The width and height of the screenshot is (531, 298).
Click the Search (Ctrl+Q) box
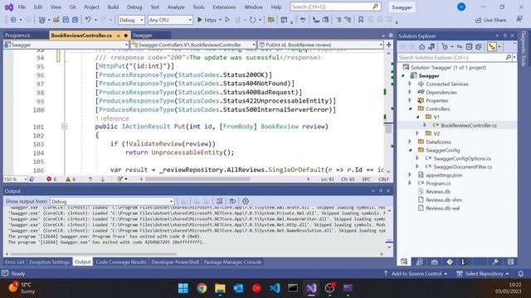(x=335, y=7)
